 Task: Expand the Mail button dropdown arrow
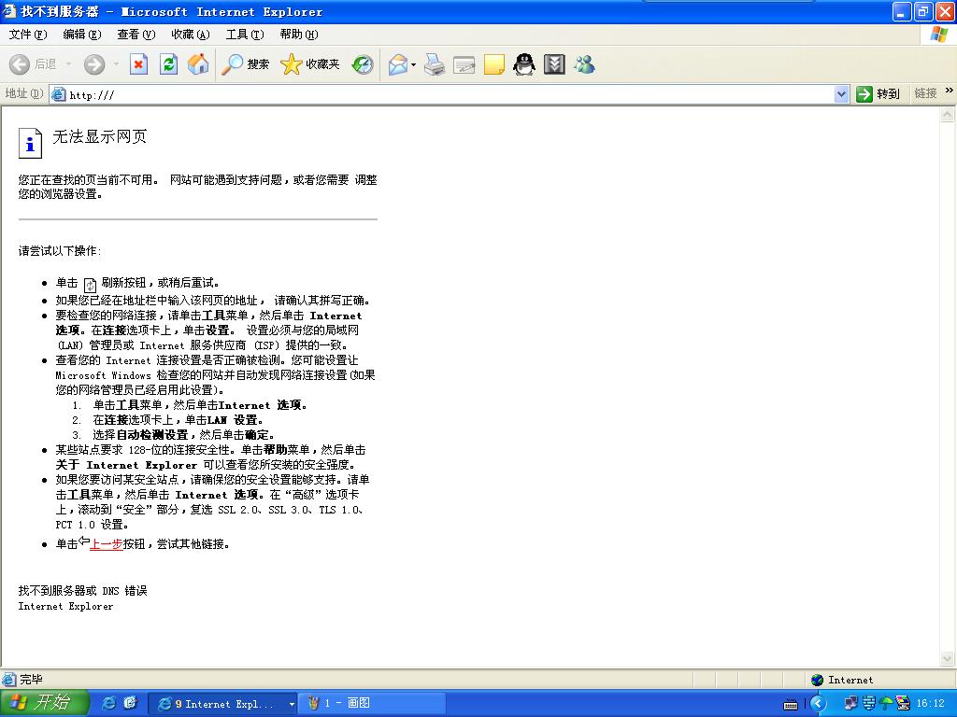414,64
